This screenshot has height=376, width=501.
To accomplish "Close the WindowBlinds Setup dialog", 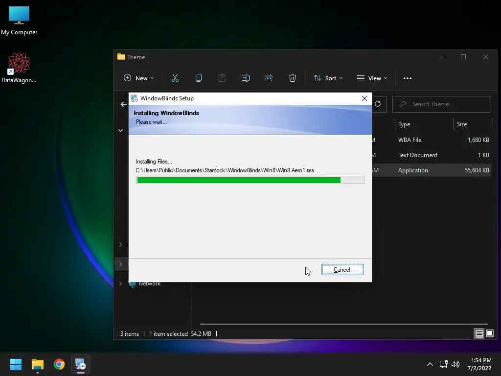I will 364,98.
